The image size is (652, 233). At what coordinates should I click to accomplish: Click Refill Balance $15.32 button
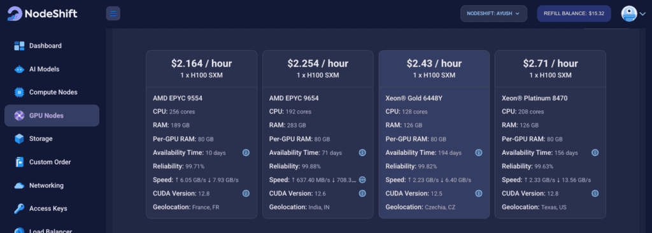click(x=574, y=14)
